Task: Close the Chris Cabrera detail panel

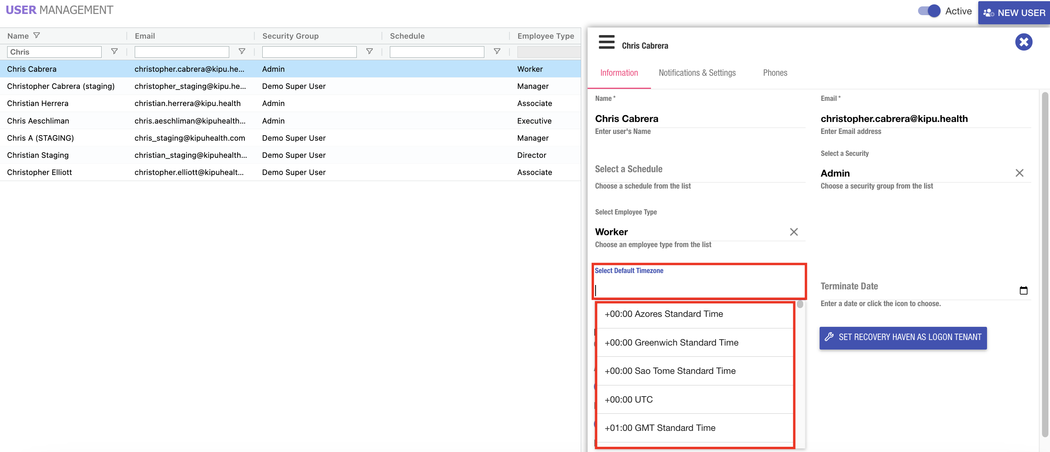Action: tap(1024, 41)
